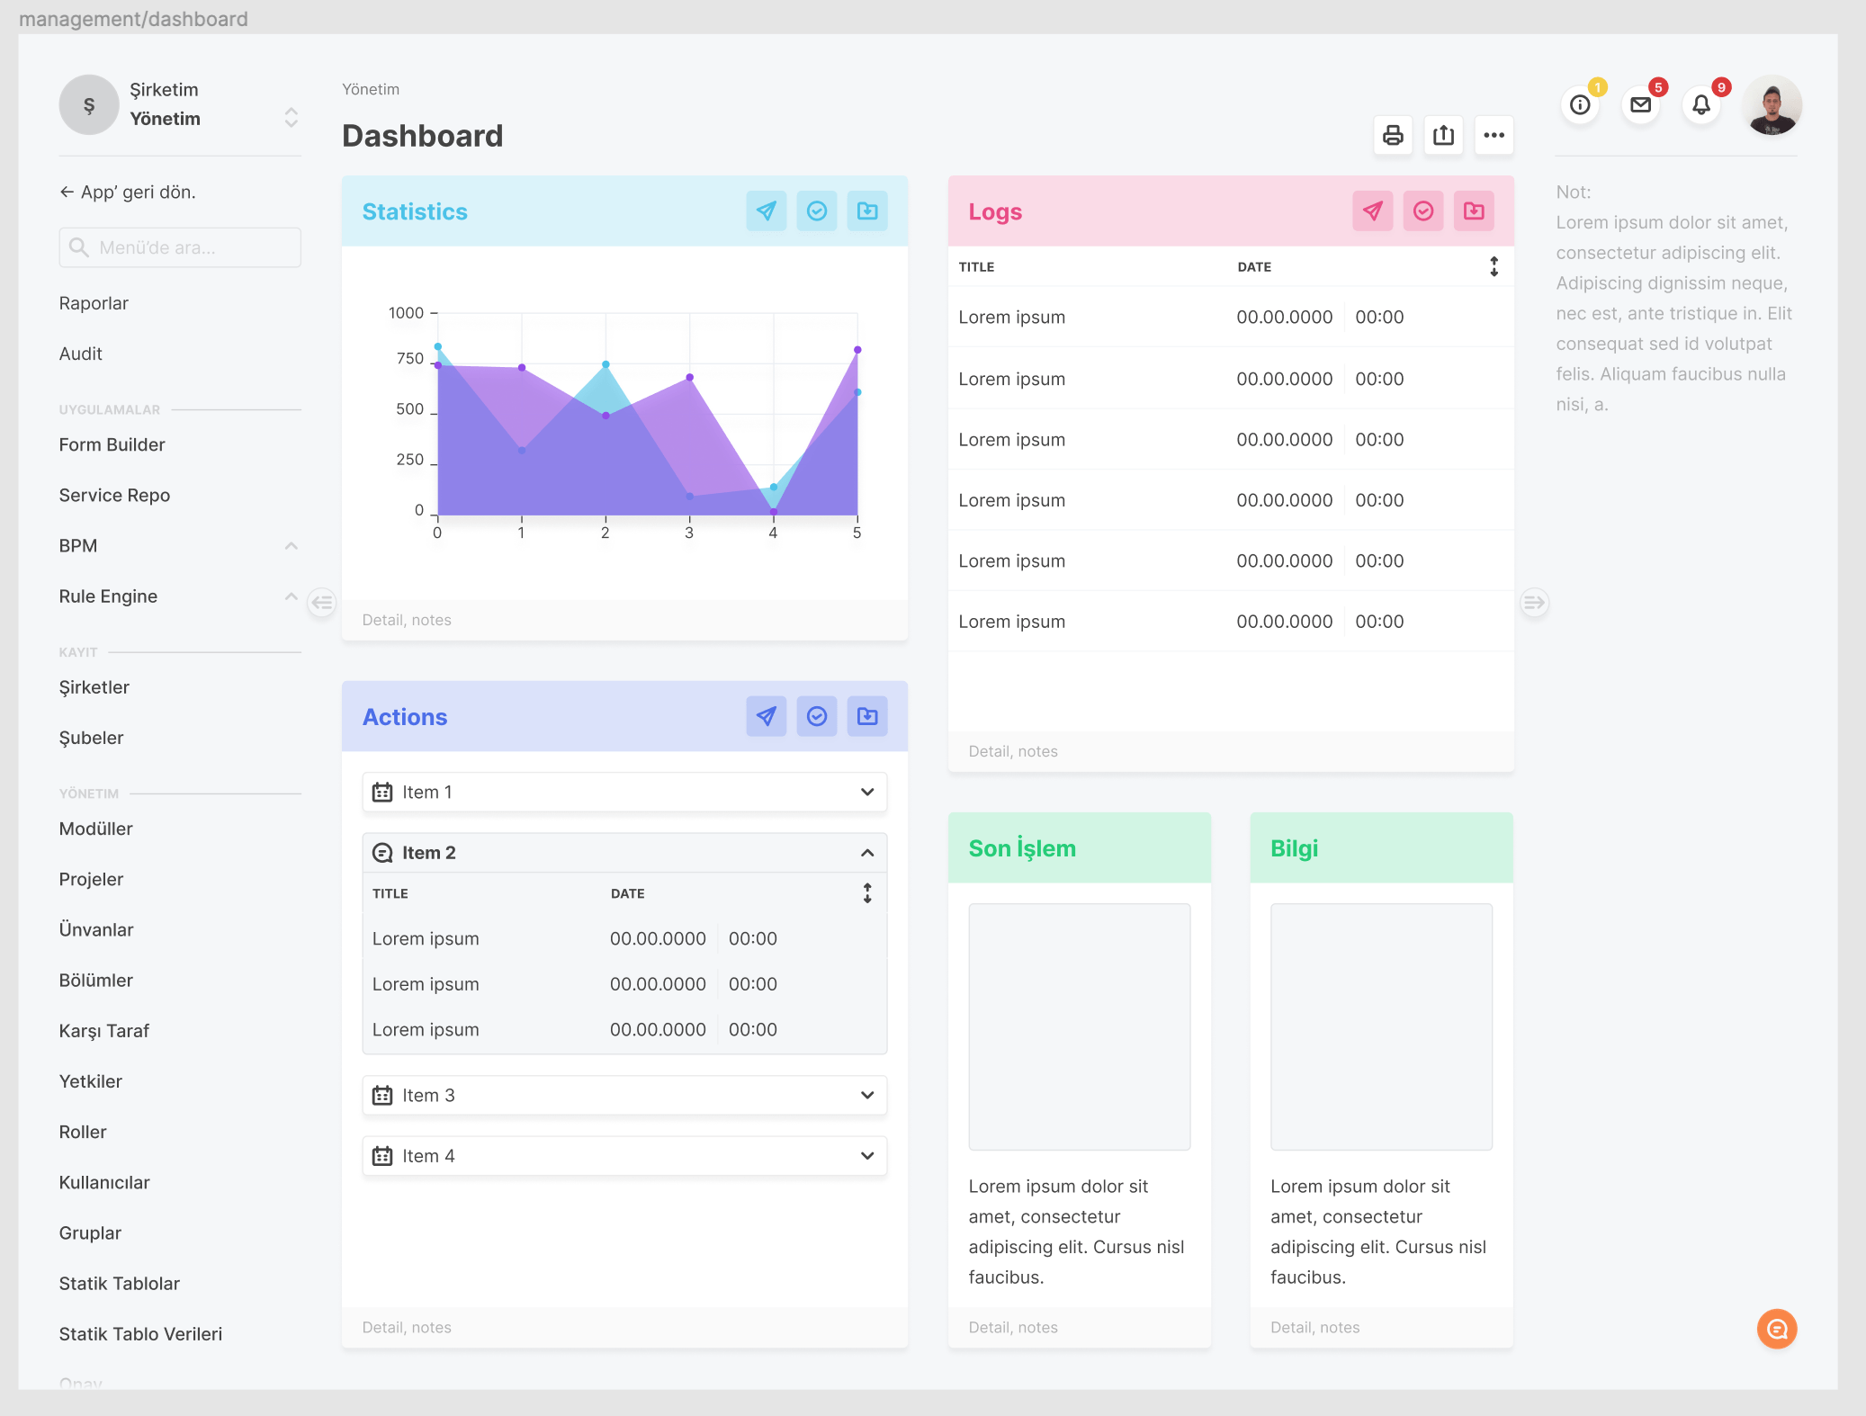Screen dimensions: 1866x1416
Task: Click the info icon with yellow badge
Action: tap(1580, 105)
